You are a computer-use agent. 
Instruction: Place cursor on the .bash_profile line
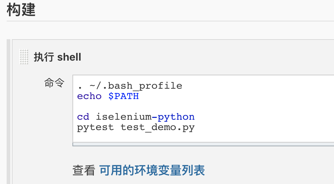click(130, 86)
